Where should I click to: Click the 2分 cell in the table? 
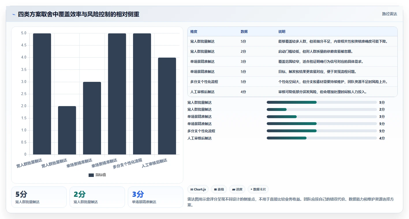[x=243, y=52]
